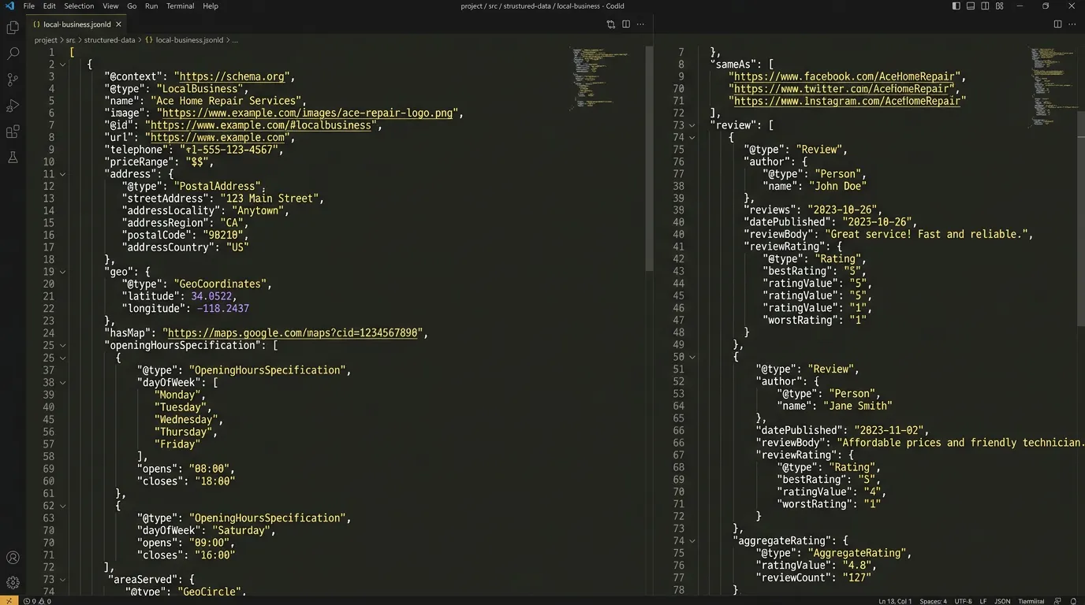The image size is (1085, 605).
Task: Toggle the bottom panel layout button
Action: tap(971, 6)
